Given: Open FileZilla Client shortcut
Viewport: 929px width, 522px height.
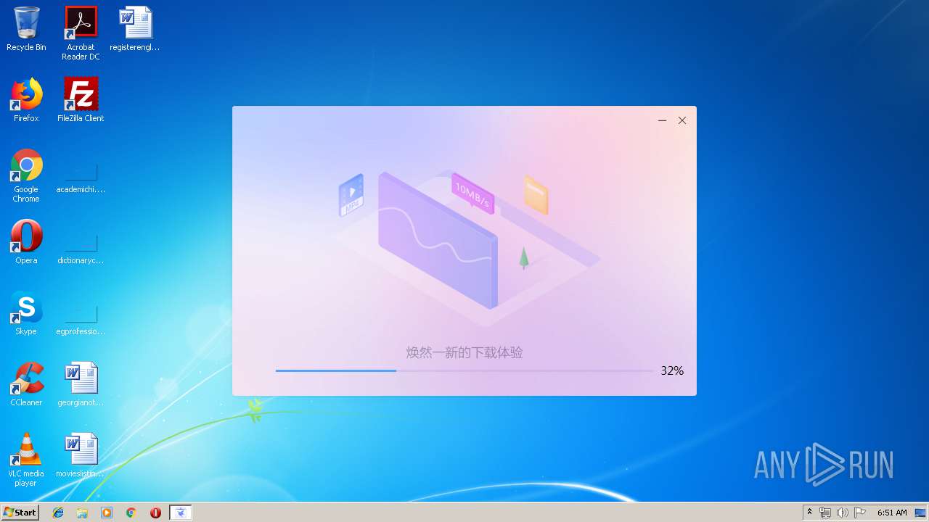Looking at the screenshot, I should pos(81,100).
